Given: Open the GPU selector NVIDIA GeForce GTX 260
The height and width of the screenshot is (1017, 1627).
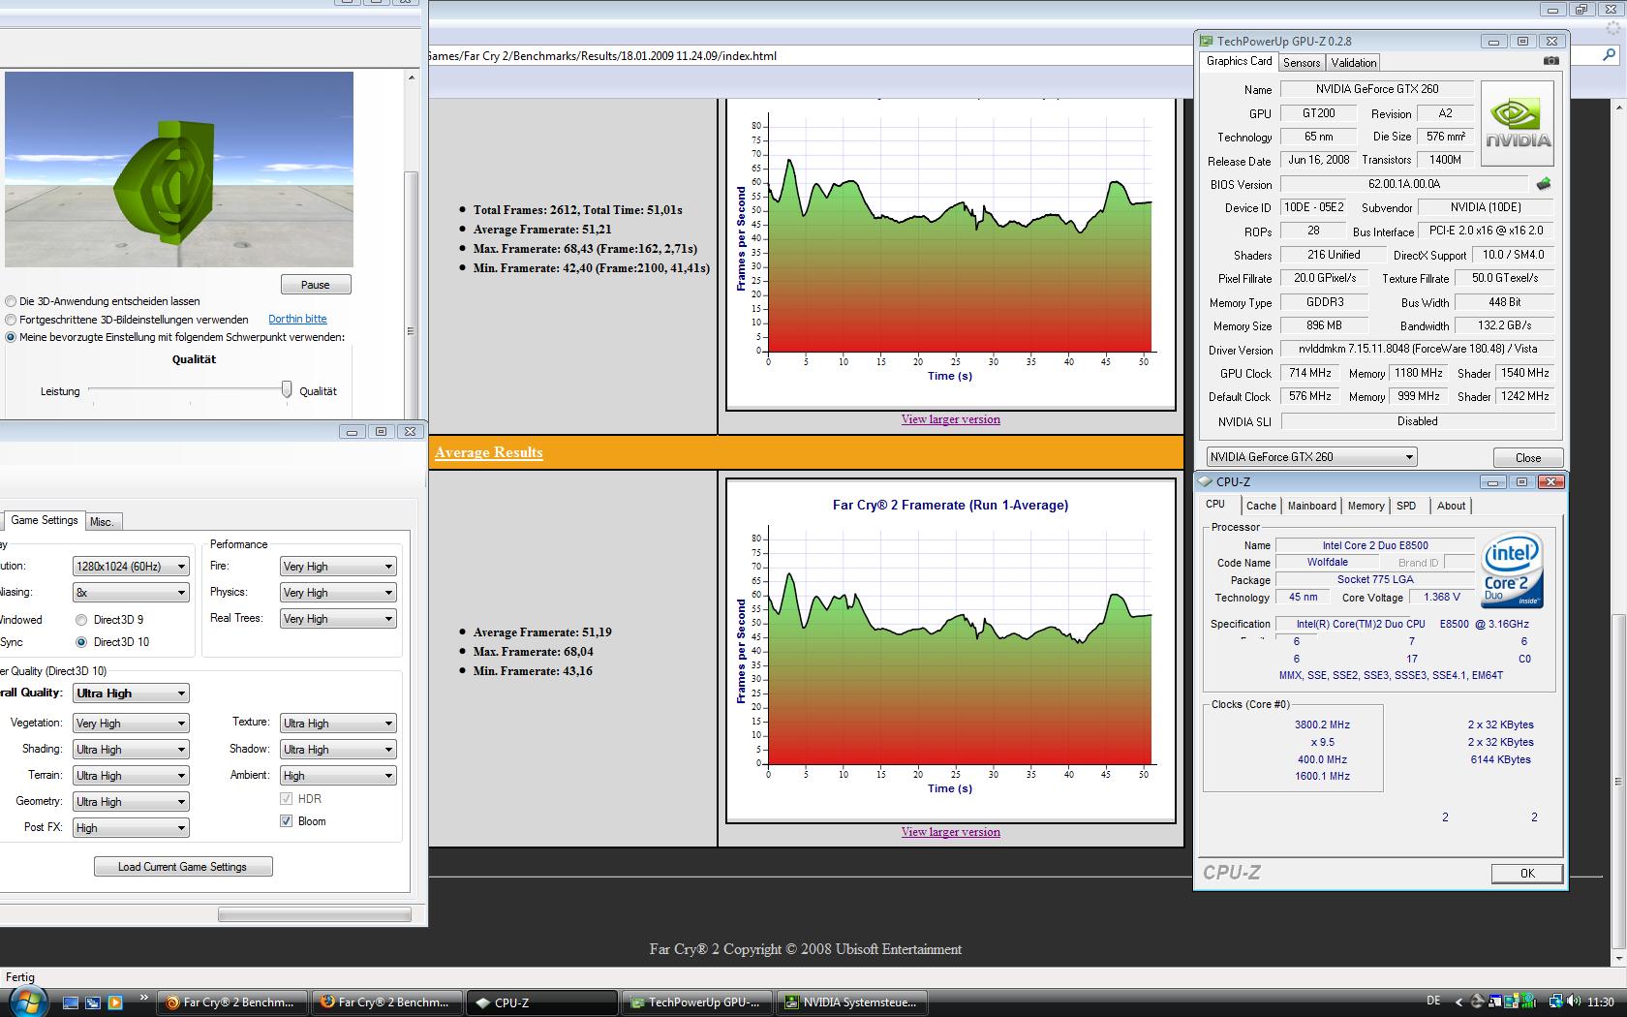Looking at the screenshot, I should (1311, 457).
